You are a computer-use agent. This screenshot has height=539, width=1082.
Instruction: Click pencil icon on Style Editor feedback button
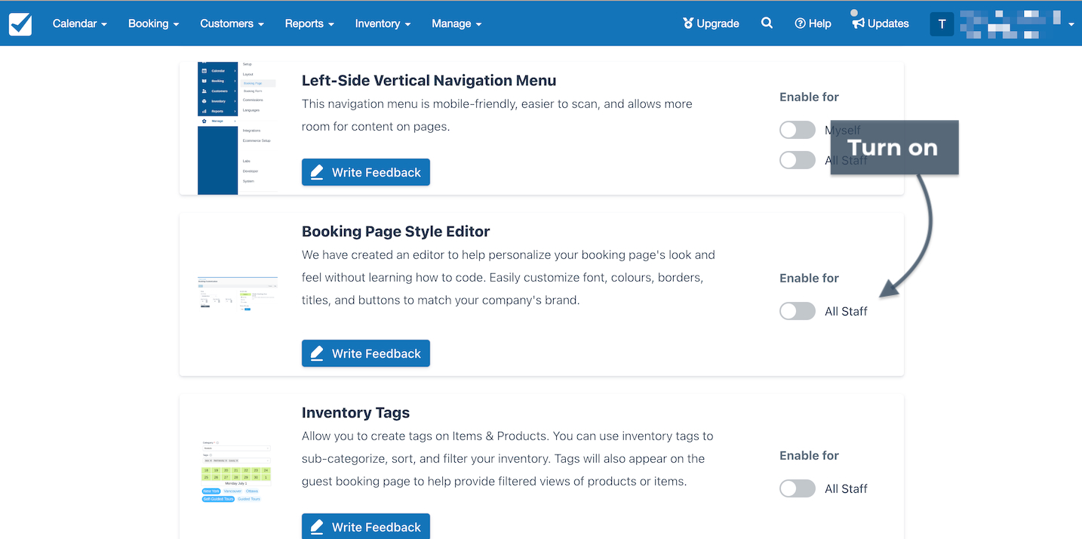[x=317, y=353]
